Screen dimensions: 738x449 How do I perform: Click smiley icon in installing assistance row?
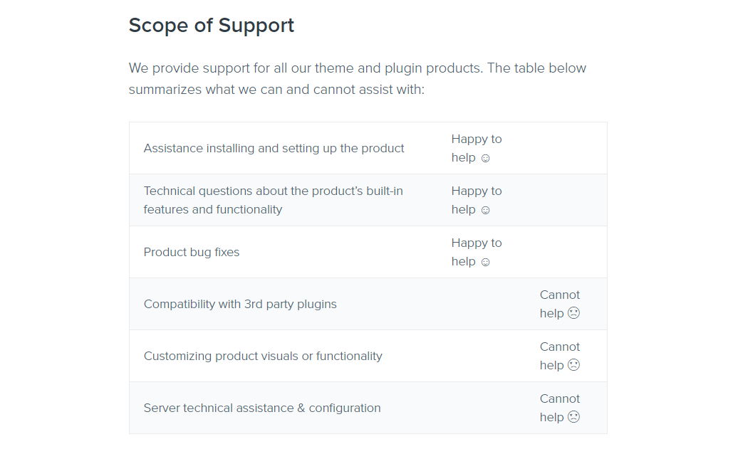click(485, 159)
